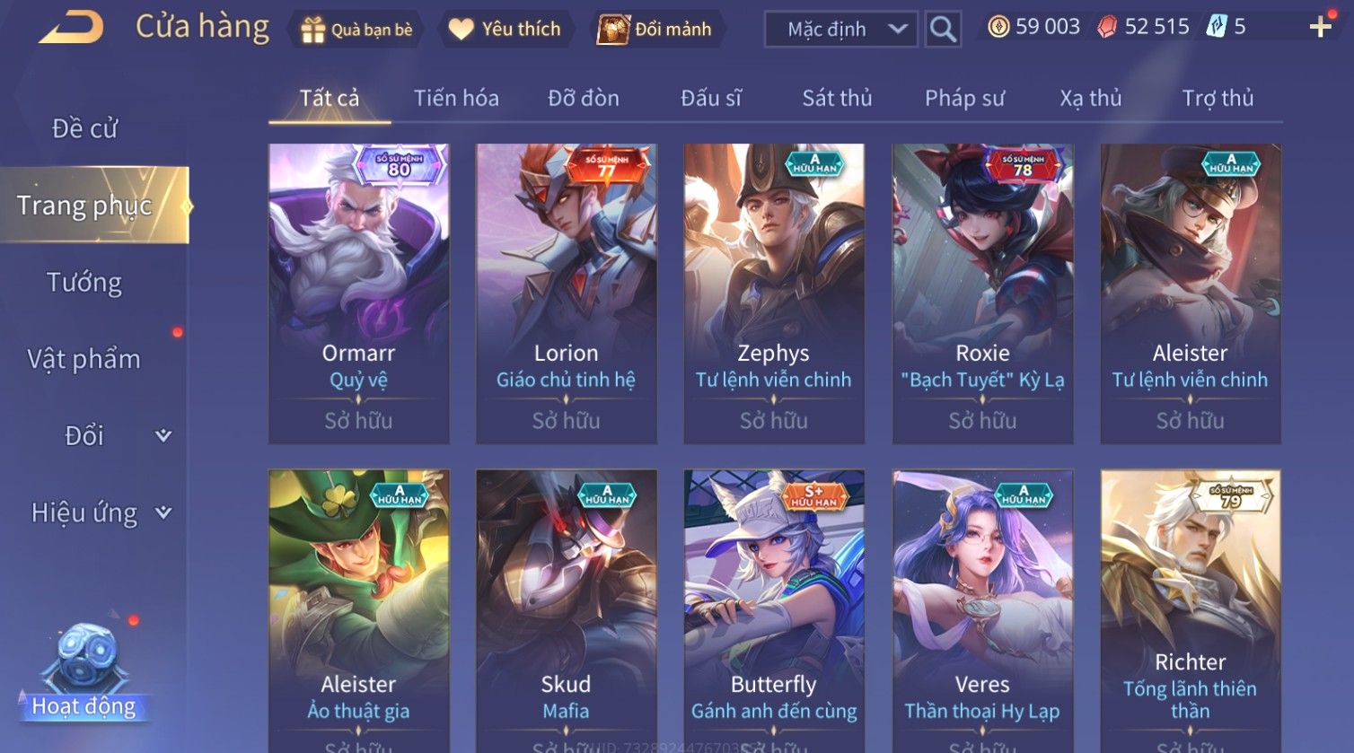
Task: Tap the golden back arrow icon
Action: 71,27
